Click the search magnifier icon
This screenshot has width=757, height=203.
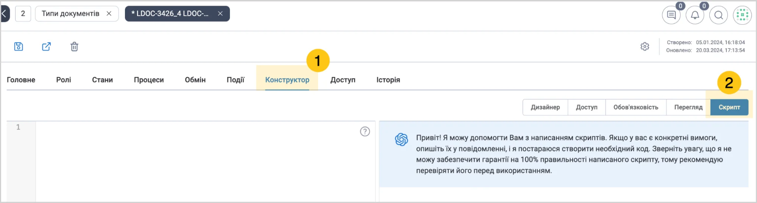point(718,15)
